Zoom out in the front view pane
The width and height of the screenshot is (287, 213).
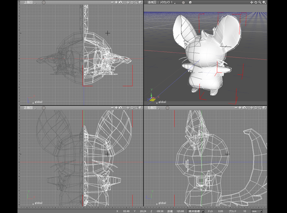pos(112,108)
